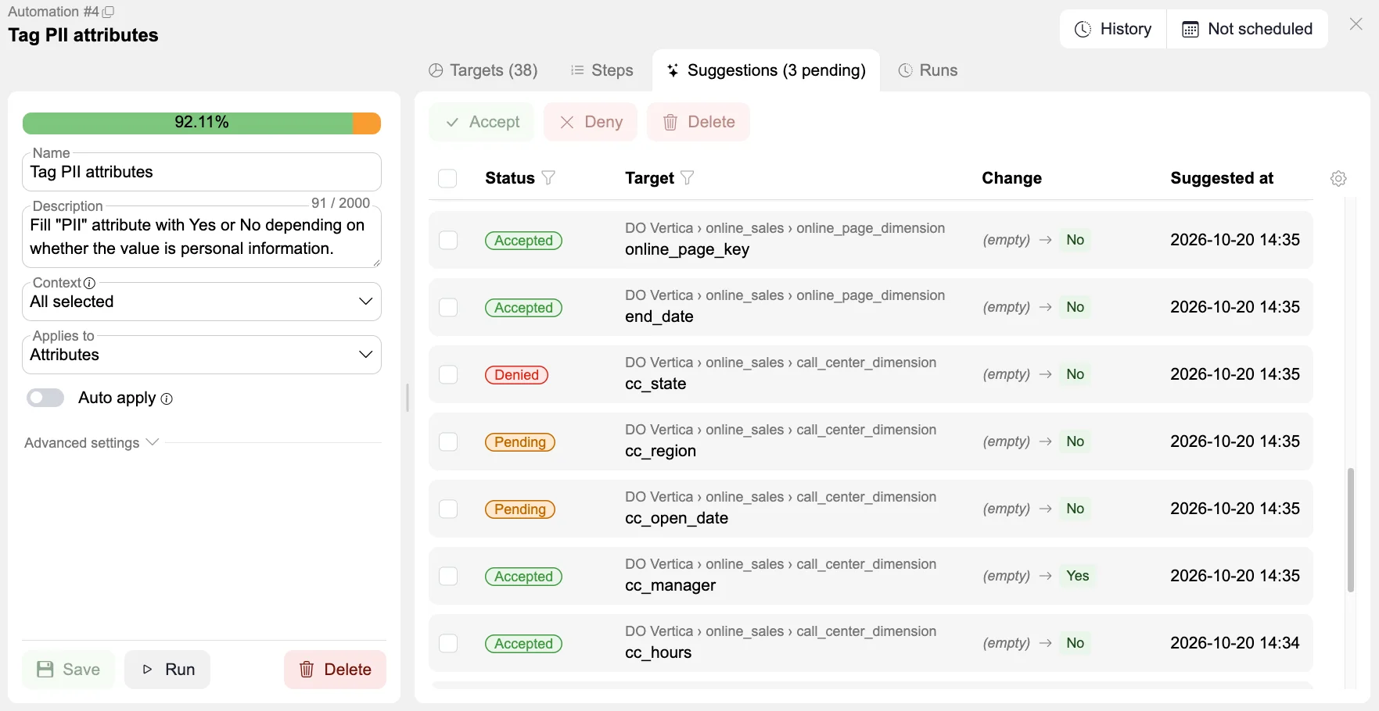Run the automation

point(167,670)
